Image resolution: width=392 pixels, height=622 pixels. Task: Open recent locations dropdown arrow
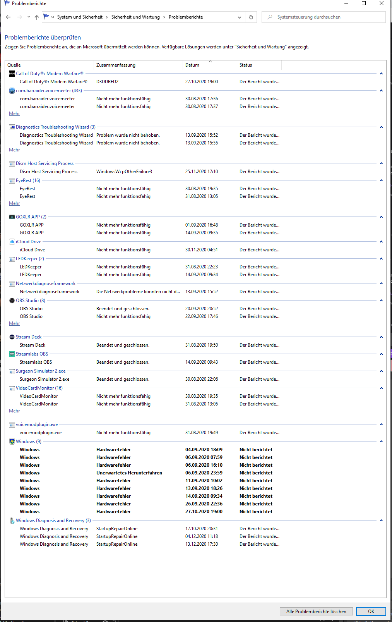point(29,17)
